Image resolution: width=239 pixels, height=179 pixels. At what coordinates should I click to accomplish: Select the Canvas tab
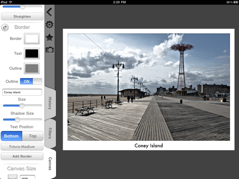click(x=50, y=163)
